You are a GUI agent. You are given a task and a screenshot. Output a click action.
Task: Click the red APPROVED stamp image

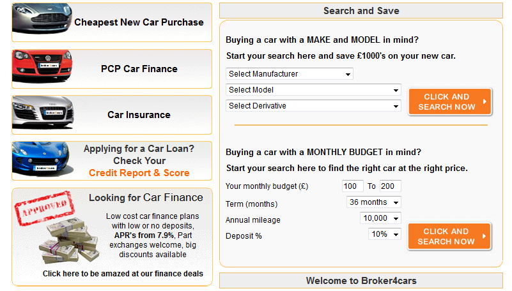click(43, 208)
